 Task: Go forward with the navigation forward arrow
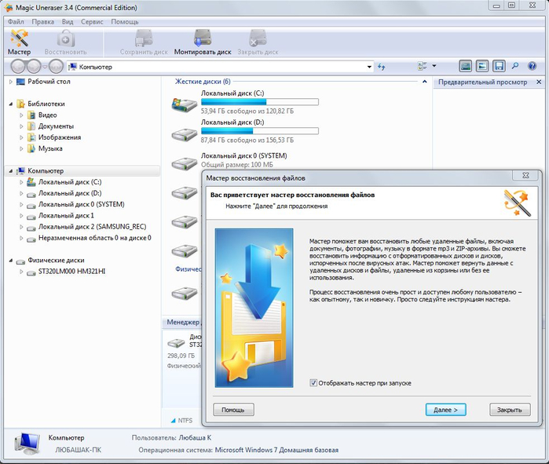[x=34, y=66]
